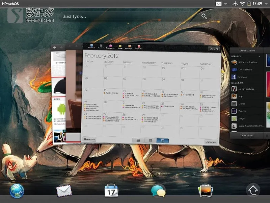Viewport: 270px width, 203px height.
Task: Tap the Wi-Fi icon in status bar
Action: pos(242,4)
